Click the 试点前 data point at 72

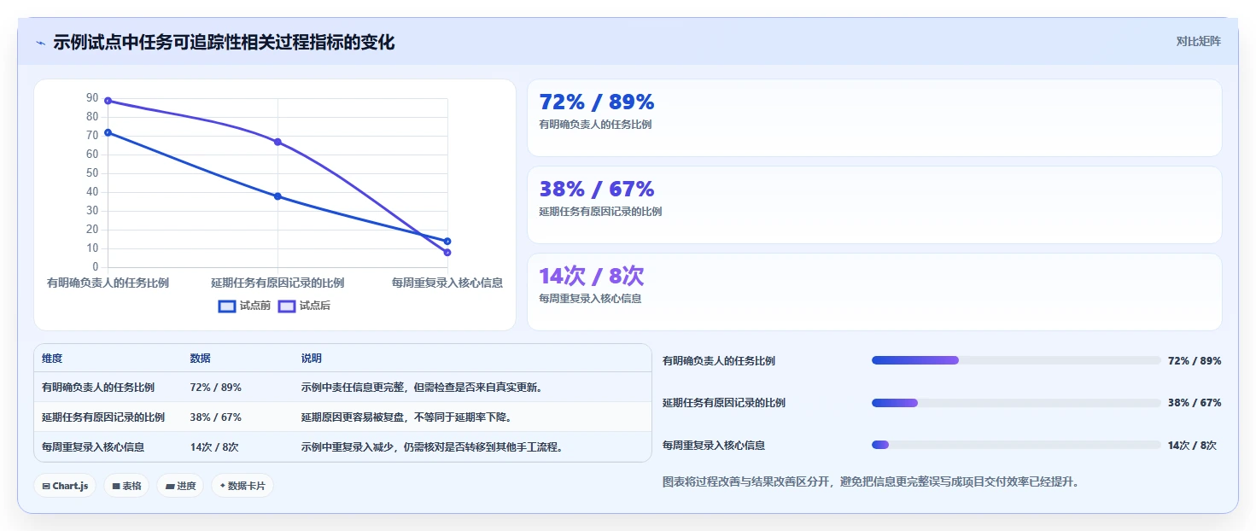tap(108, 132)
